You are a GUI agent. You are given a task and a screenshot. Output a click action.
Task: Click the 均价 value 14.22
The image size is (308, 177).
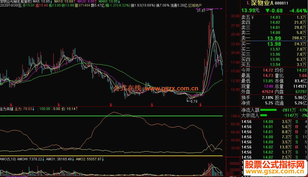click(x=301, y=70)
